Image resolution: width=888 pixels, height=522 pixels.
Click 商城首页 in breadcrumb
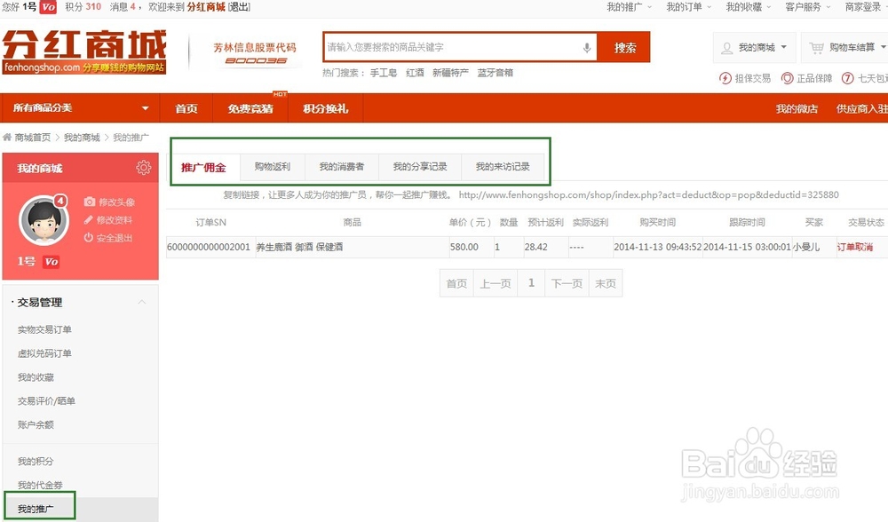pyautogui.click(x=32, y=137)
